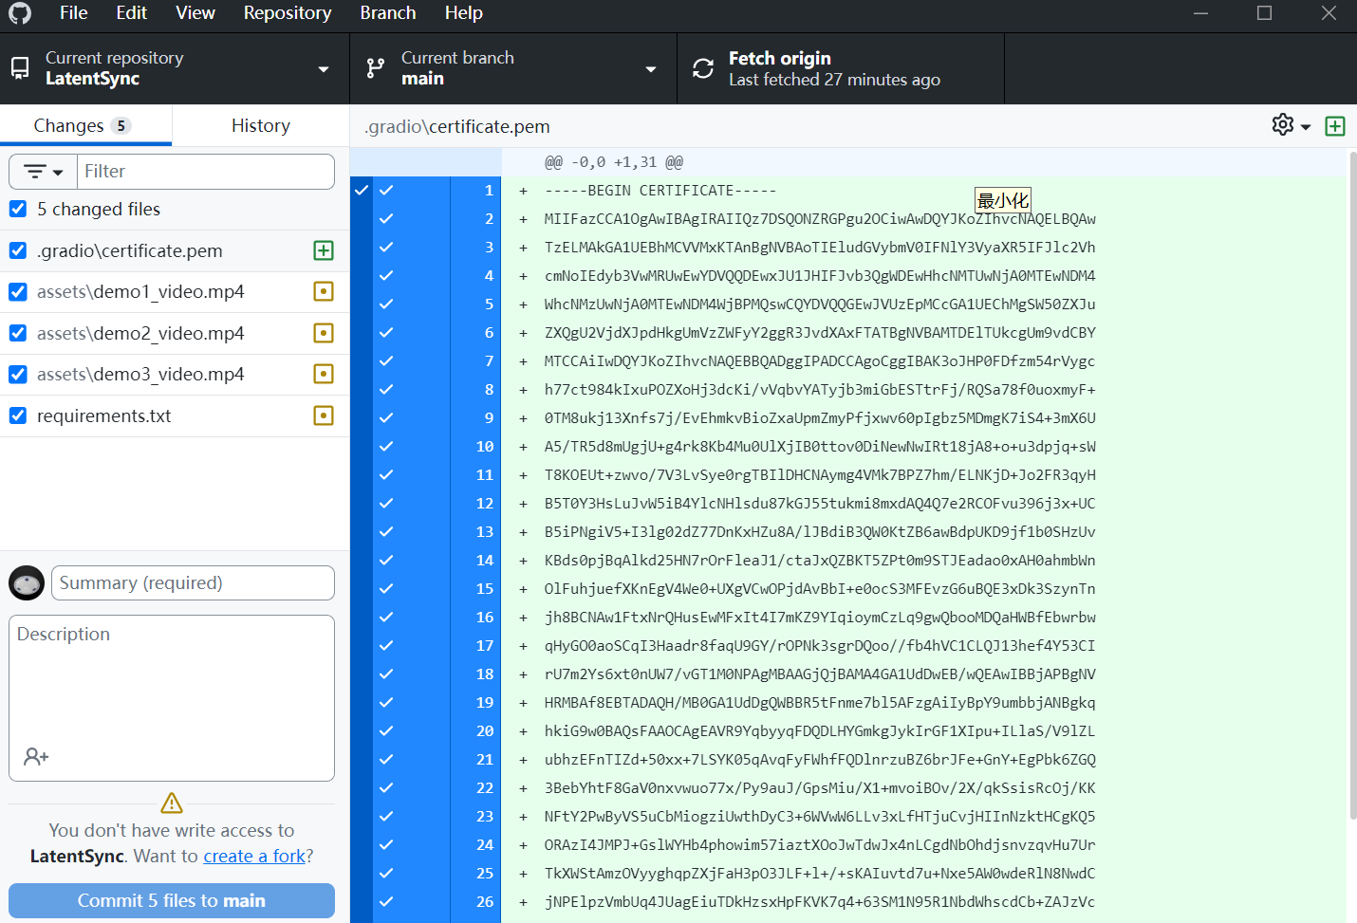Click line number 15 in diff
1357x923 pixels.
(485, 588)
